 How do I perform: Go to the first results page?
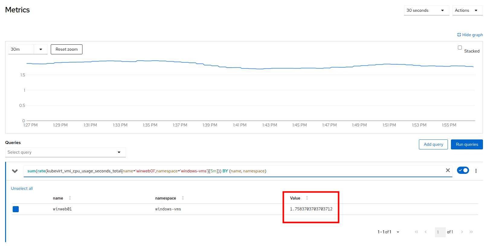[417, 232]
